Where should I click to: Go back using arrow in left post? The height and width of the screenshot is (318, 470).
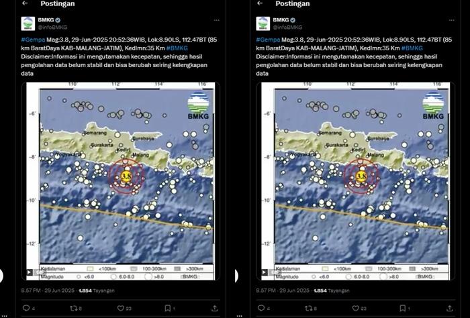(25, 3)
